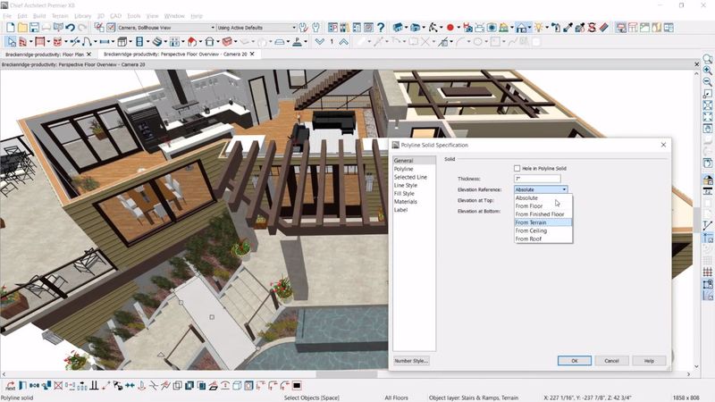The width and height of the screenshot is (715, 402).
Task: Select the Select Objects arrow tool
Action: [x=12, y=41]
